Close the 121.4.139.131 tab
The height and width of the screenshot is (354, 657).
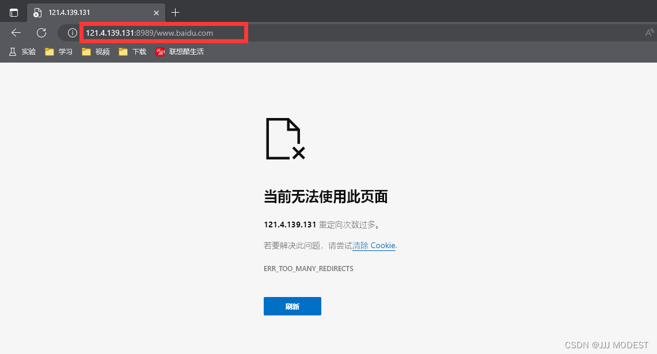tap(156, 13)
